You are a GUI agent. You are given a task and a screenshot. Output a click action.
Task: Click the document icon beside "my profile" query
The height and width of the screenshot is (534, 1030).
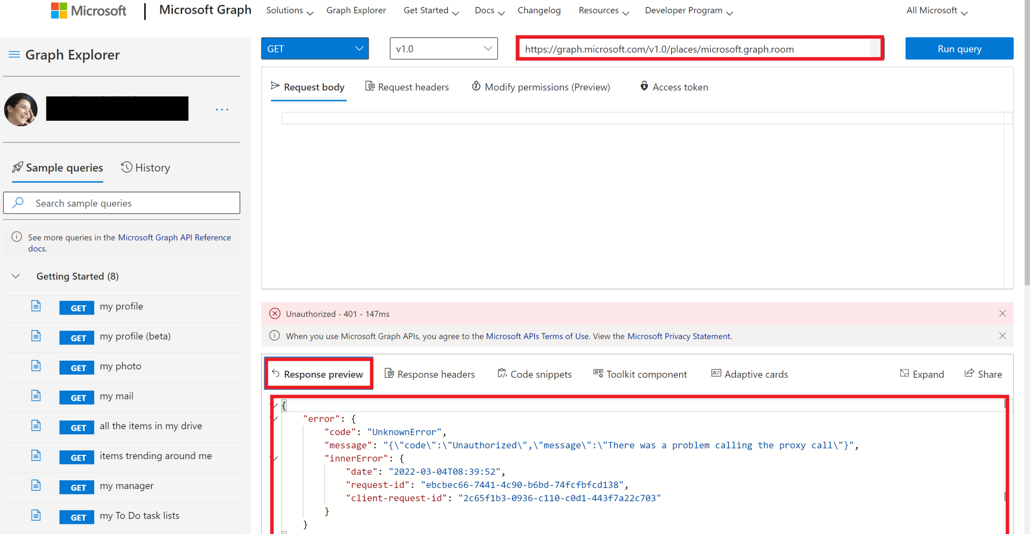click(36, 305)
